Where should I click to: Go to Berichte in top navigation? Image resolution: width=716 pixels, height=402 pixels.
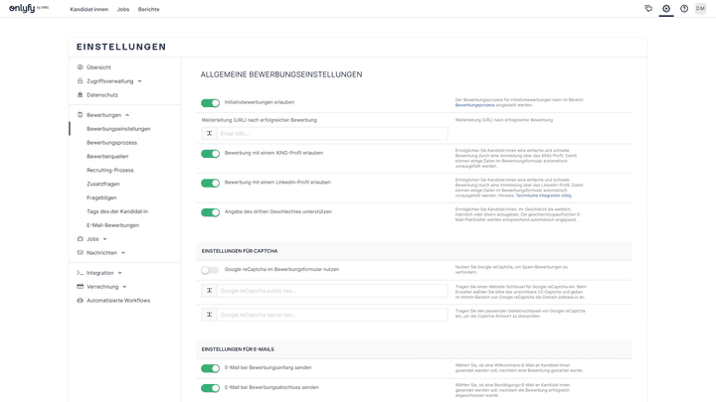click(148, 9)
